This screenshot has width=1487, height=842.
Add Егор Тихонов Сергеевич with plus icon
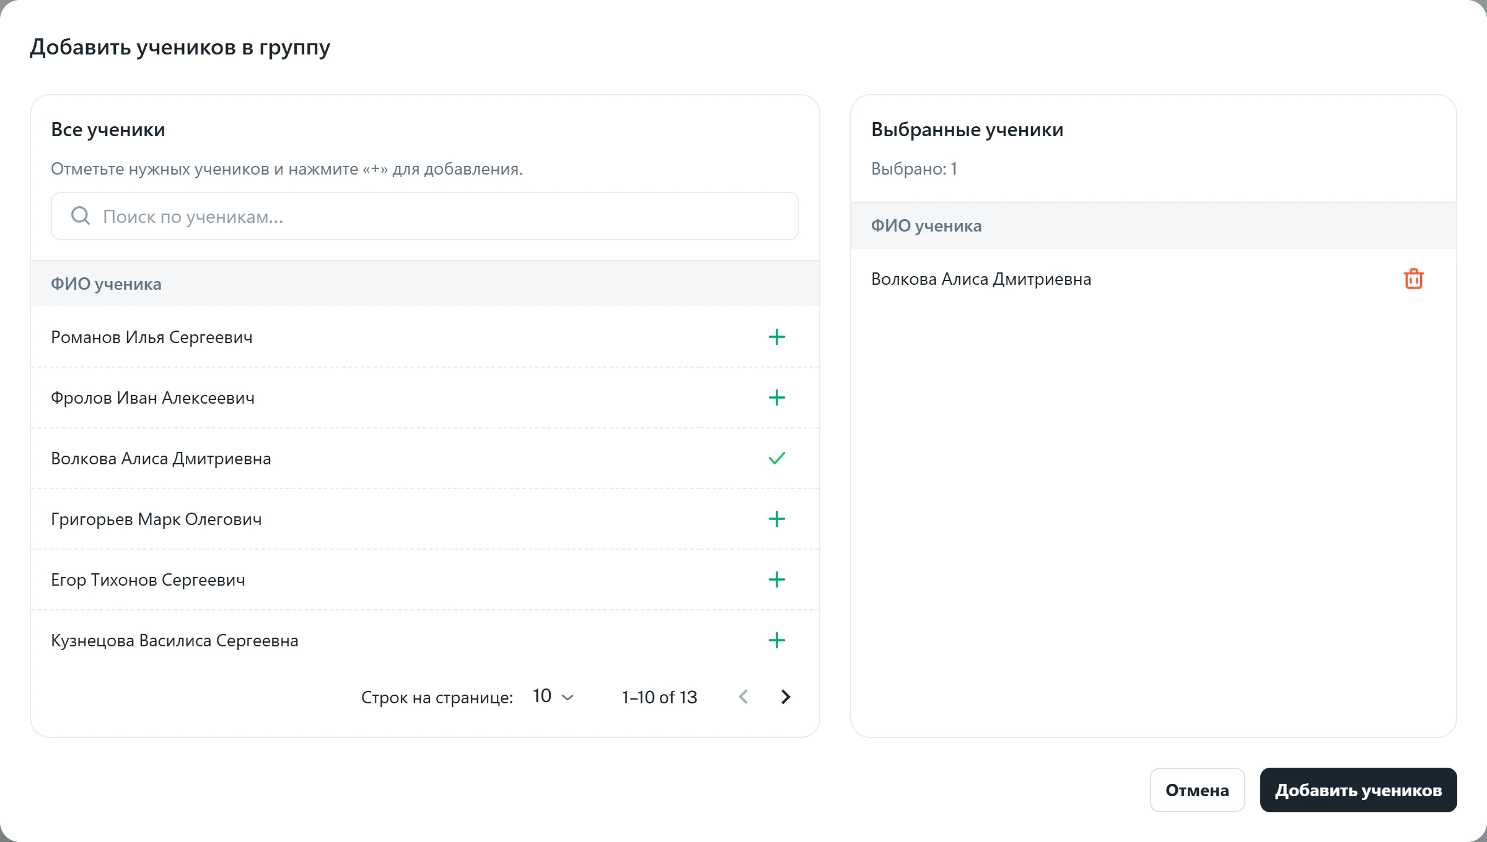click(x=776, y=579)
